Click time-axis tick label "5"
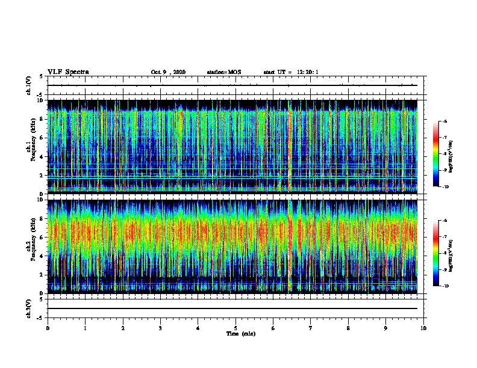Viewport: 477px width, 368px height. (235, 328)
